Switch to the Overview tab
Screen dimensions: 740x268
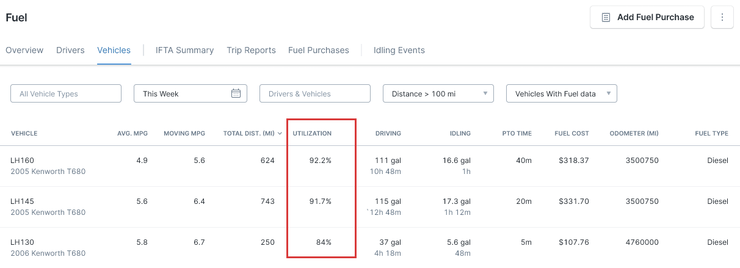[x=24, y=50]
